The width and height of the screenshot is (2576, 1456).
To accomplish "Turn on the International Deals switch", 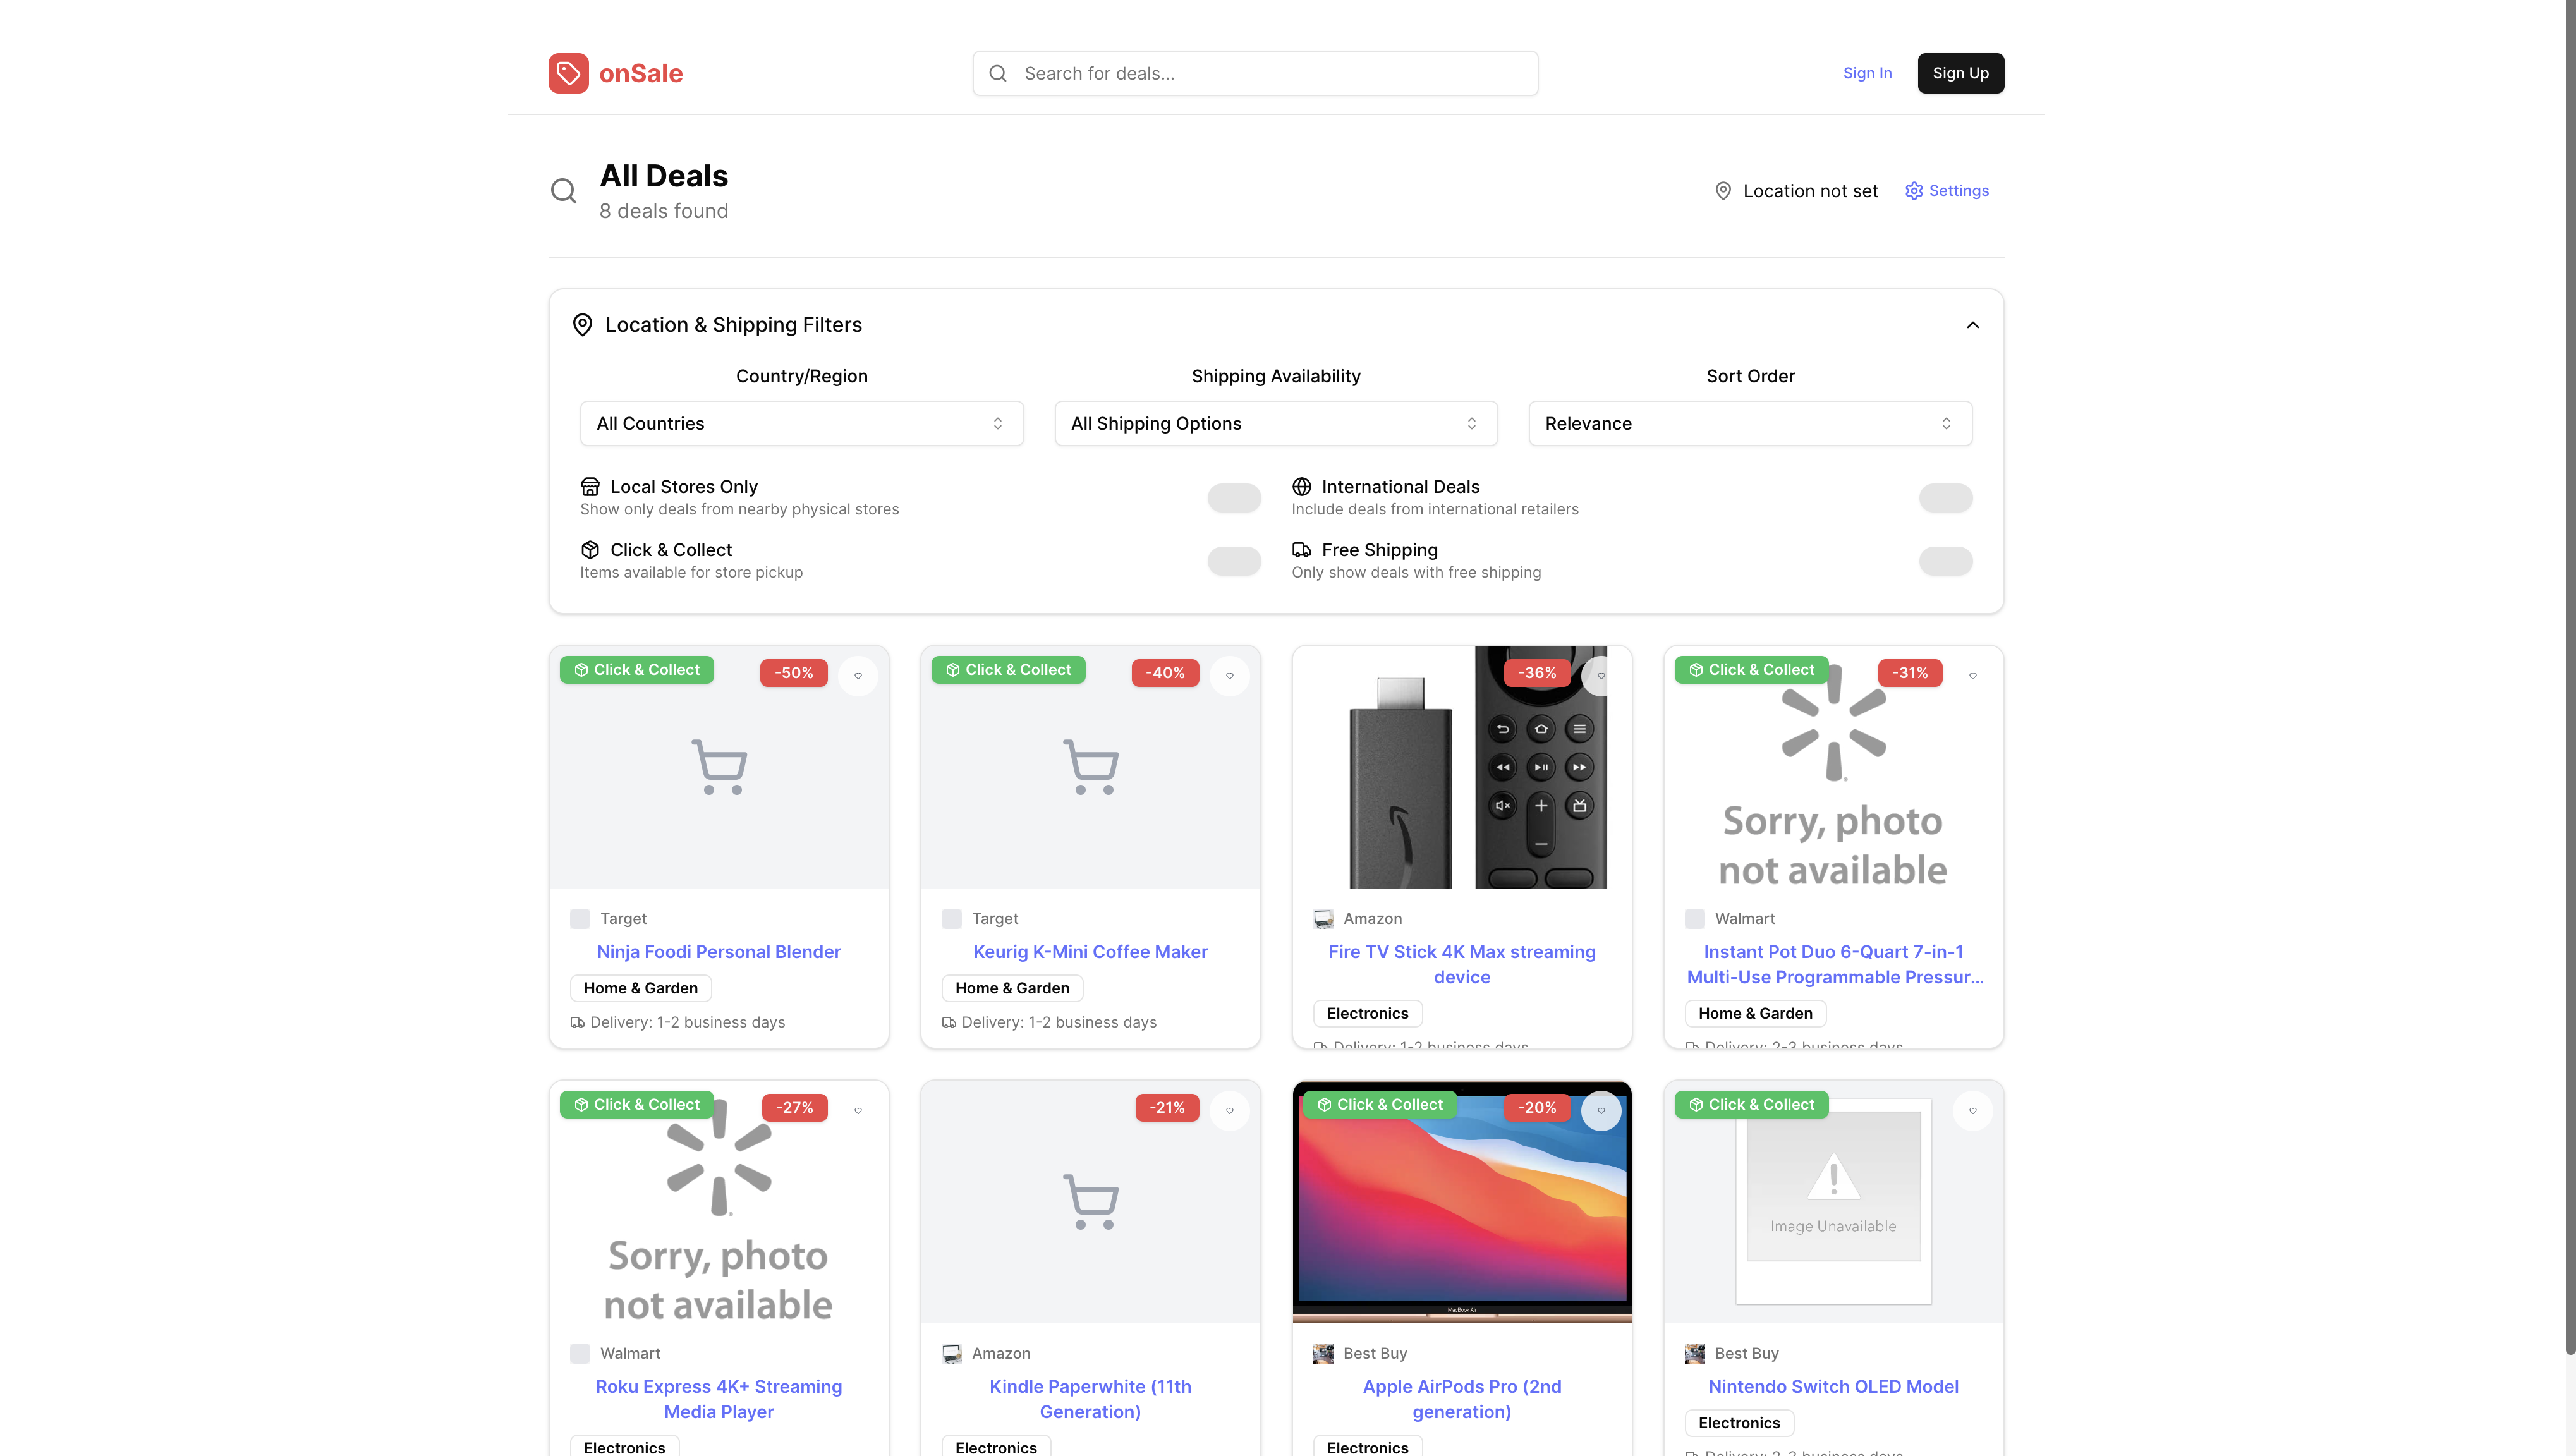I will click(1946, 498).
